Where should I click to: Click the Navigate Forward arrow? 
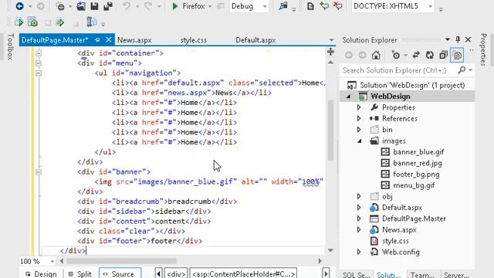click(41, 6)
